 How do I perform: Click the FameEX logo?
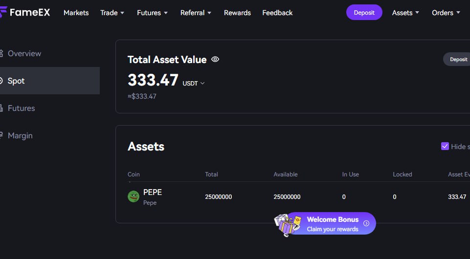point(25,13)
